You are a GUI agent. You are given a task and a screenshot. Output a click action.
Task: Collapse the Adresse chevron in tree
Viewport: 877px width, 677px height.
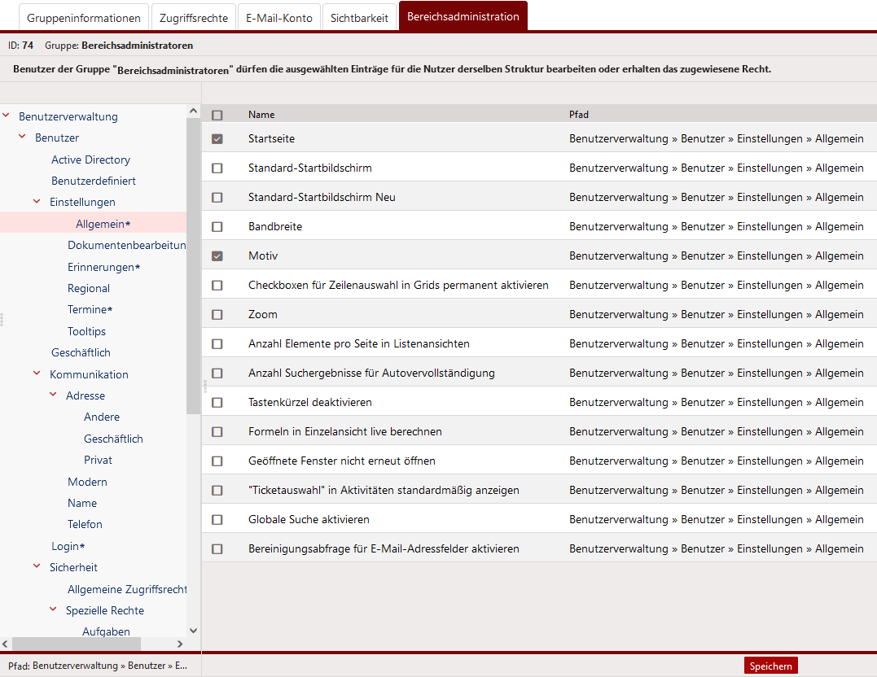[54, 395]
